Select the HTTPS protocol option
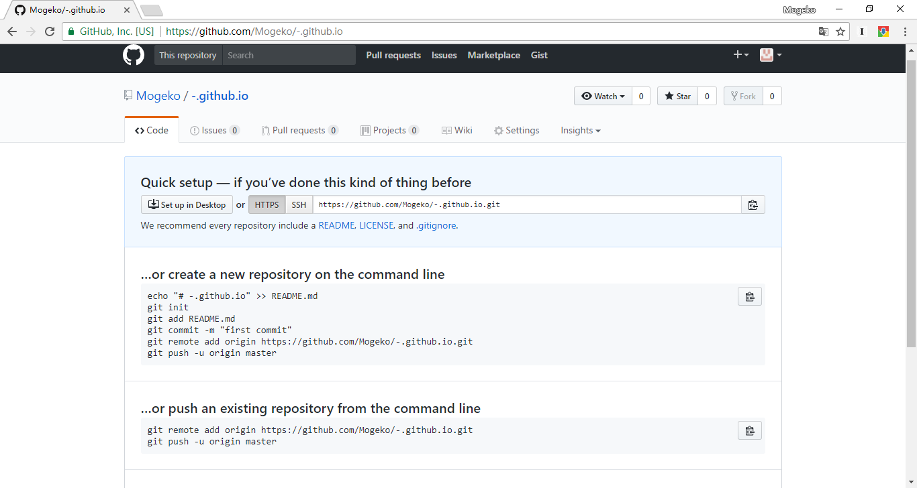Screen dimensions: 917x488 (267, 205)
